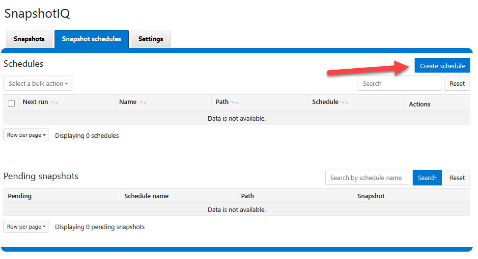Open the Snapshots tab
The width and height of the screenshot is (478, 259).
[29, 39]
